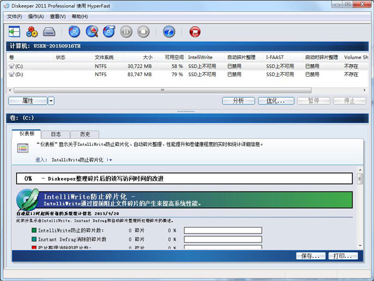
Task: Click the dashboard scroll up arrow
Action: click(x=360, y=170)
